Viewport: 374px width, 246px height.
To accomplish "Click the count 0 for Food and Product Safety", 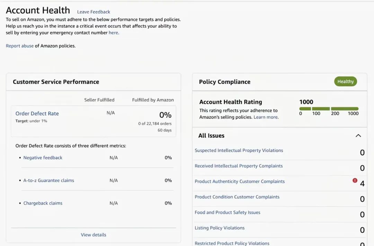I will 362,215.
